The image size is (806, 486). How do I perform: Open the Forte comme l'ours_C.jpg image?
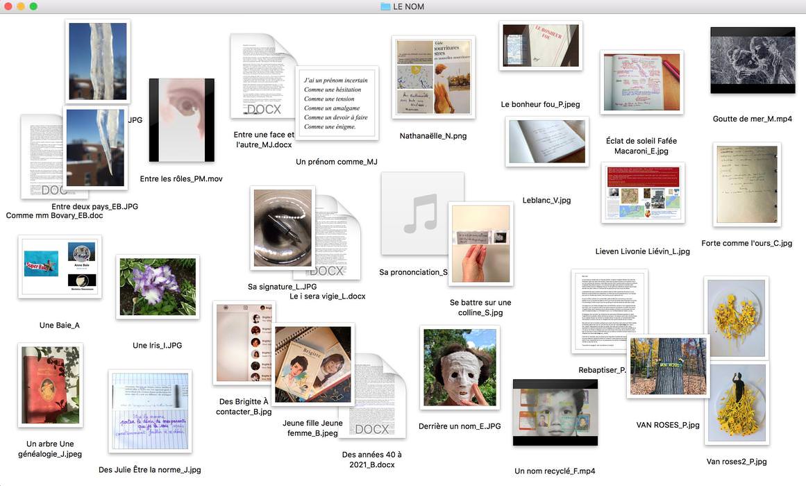pos(747,185)
